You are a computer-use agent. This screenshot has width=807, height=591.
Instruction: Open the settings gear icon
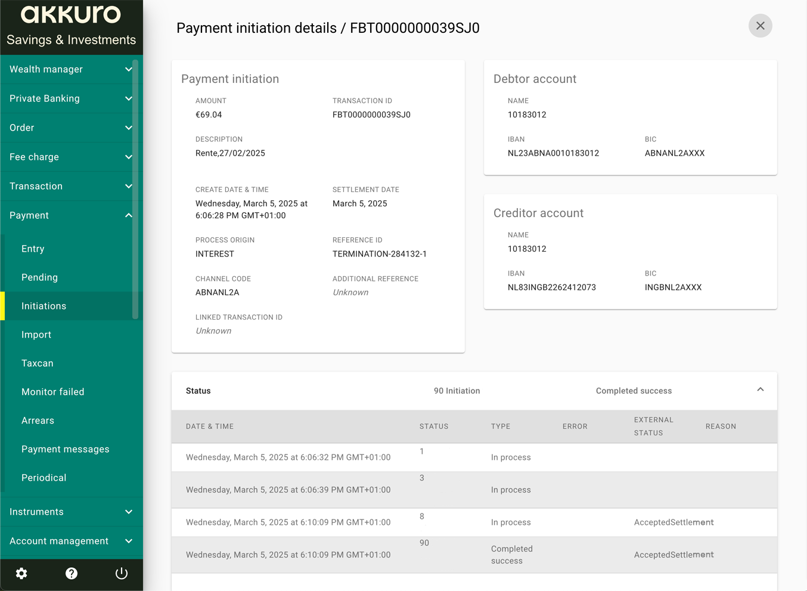[x=21, y=573]
